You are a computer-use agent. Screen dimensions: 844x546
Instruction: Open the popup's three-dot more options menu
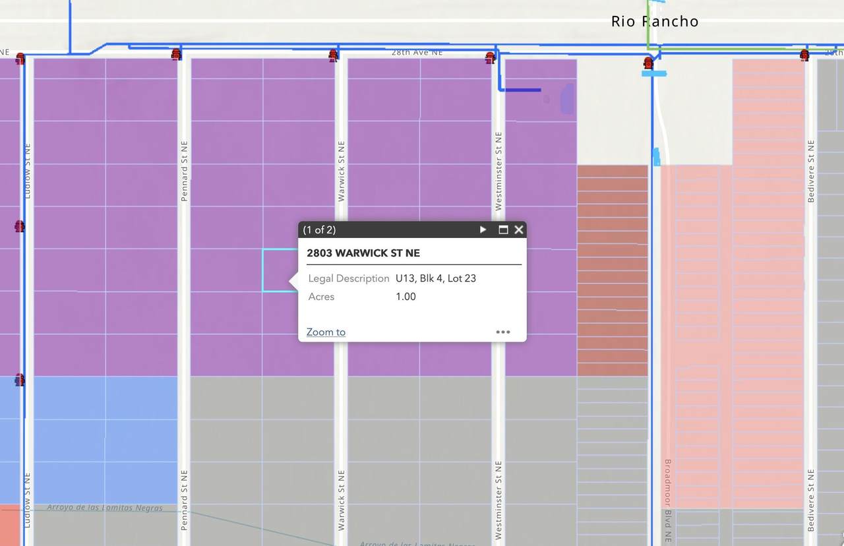(502, 332)
